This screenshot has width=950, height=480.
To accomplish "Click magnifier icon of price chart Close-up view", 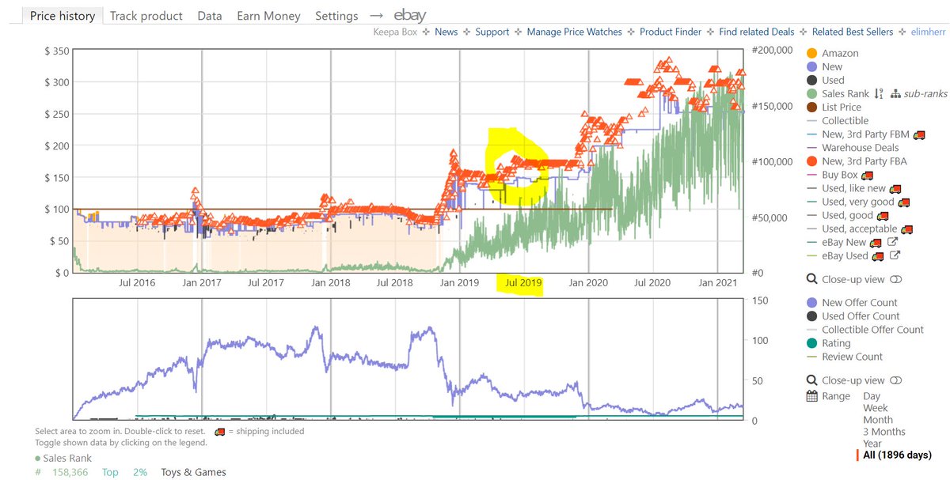I will coord(811,279).
